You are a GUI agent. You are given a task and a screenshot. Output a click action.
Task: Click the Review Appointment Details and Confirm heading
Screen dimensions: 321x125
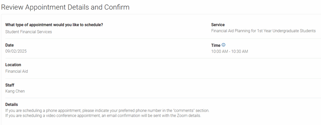65,7
